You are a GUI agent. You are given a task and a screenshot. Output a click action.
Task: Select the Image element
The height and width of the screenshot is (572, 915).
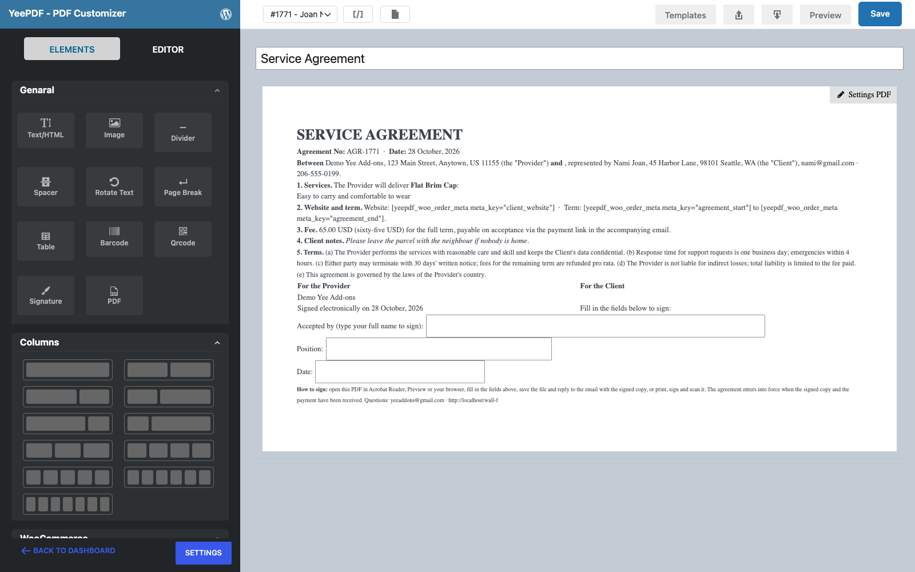pyautogui.click(x=114, y=130)
